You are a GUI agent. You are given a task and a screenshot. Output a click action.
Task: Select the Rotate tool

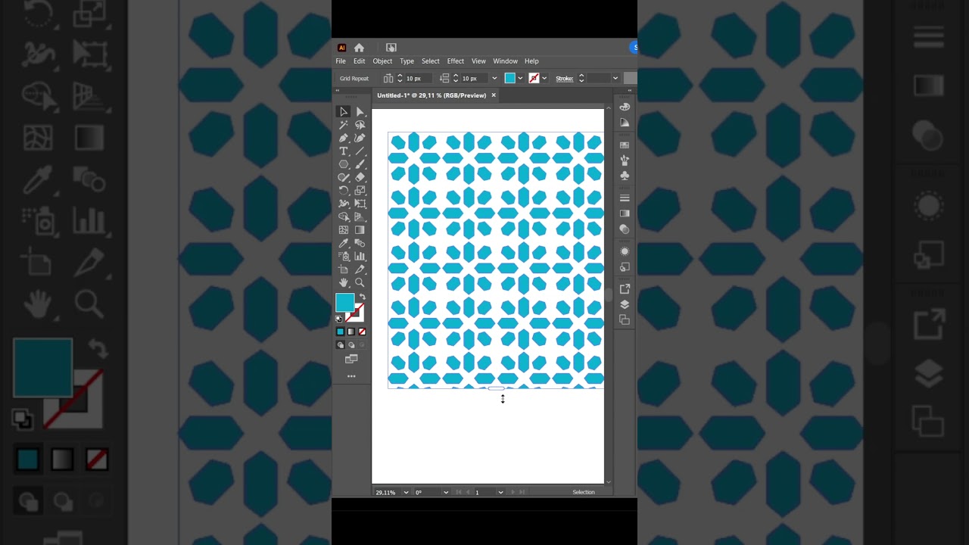coord(344,191)
